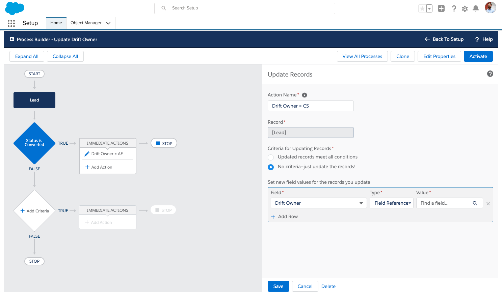Clone the process
Viewport: 502px width, 292px height.
coord(403,56)
